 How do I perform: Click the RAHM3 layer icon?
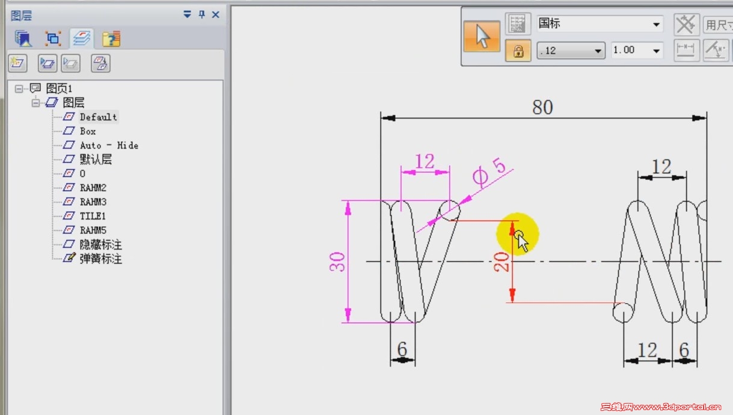point(70,202)
